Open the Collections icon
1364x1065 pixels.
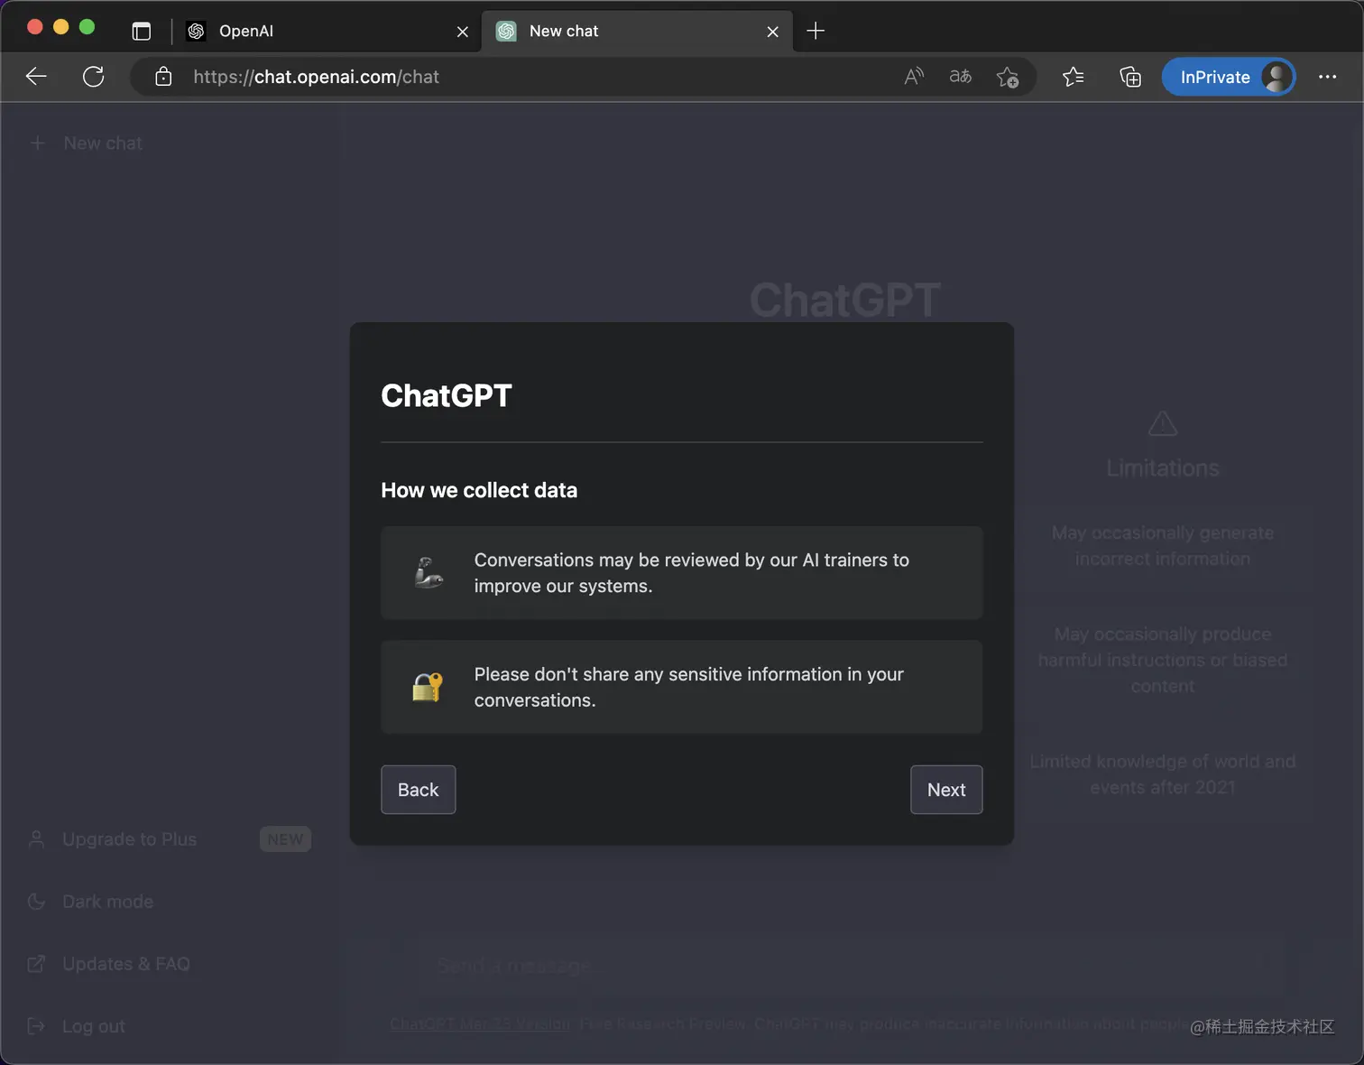[1130, 77]
